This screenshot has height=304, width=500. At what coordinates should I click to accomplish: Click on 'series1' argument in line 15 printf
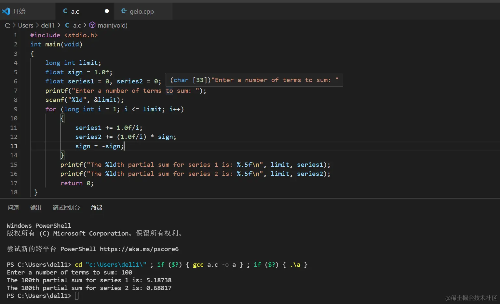[x=310, y=164]
